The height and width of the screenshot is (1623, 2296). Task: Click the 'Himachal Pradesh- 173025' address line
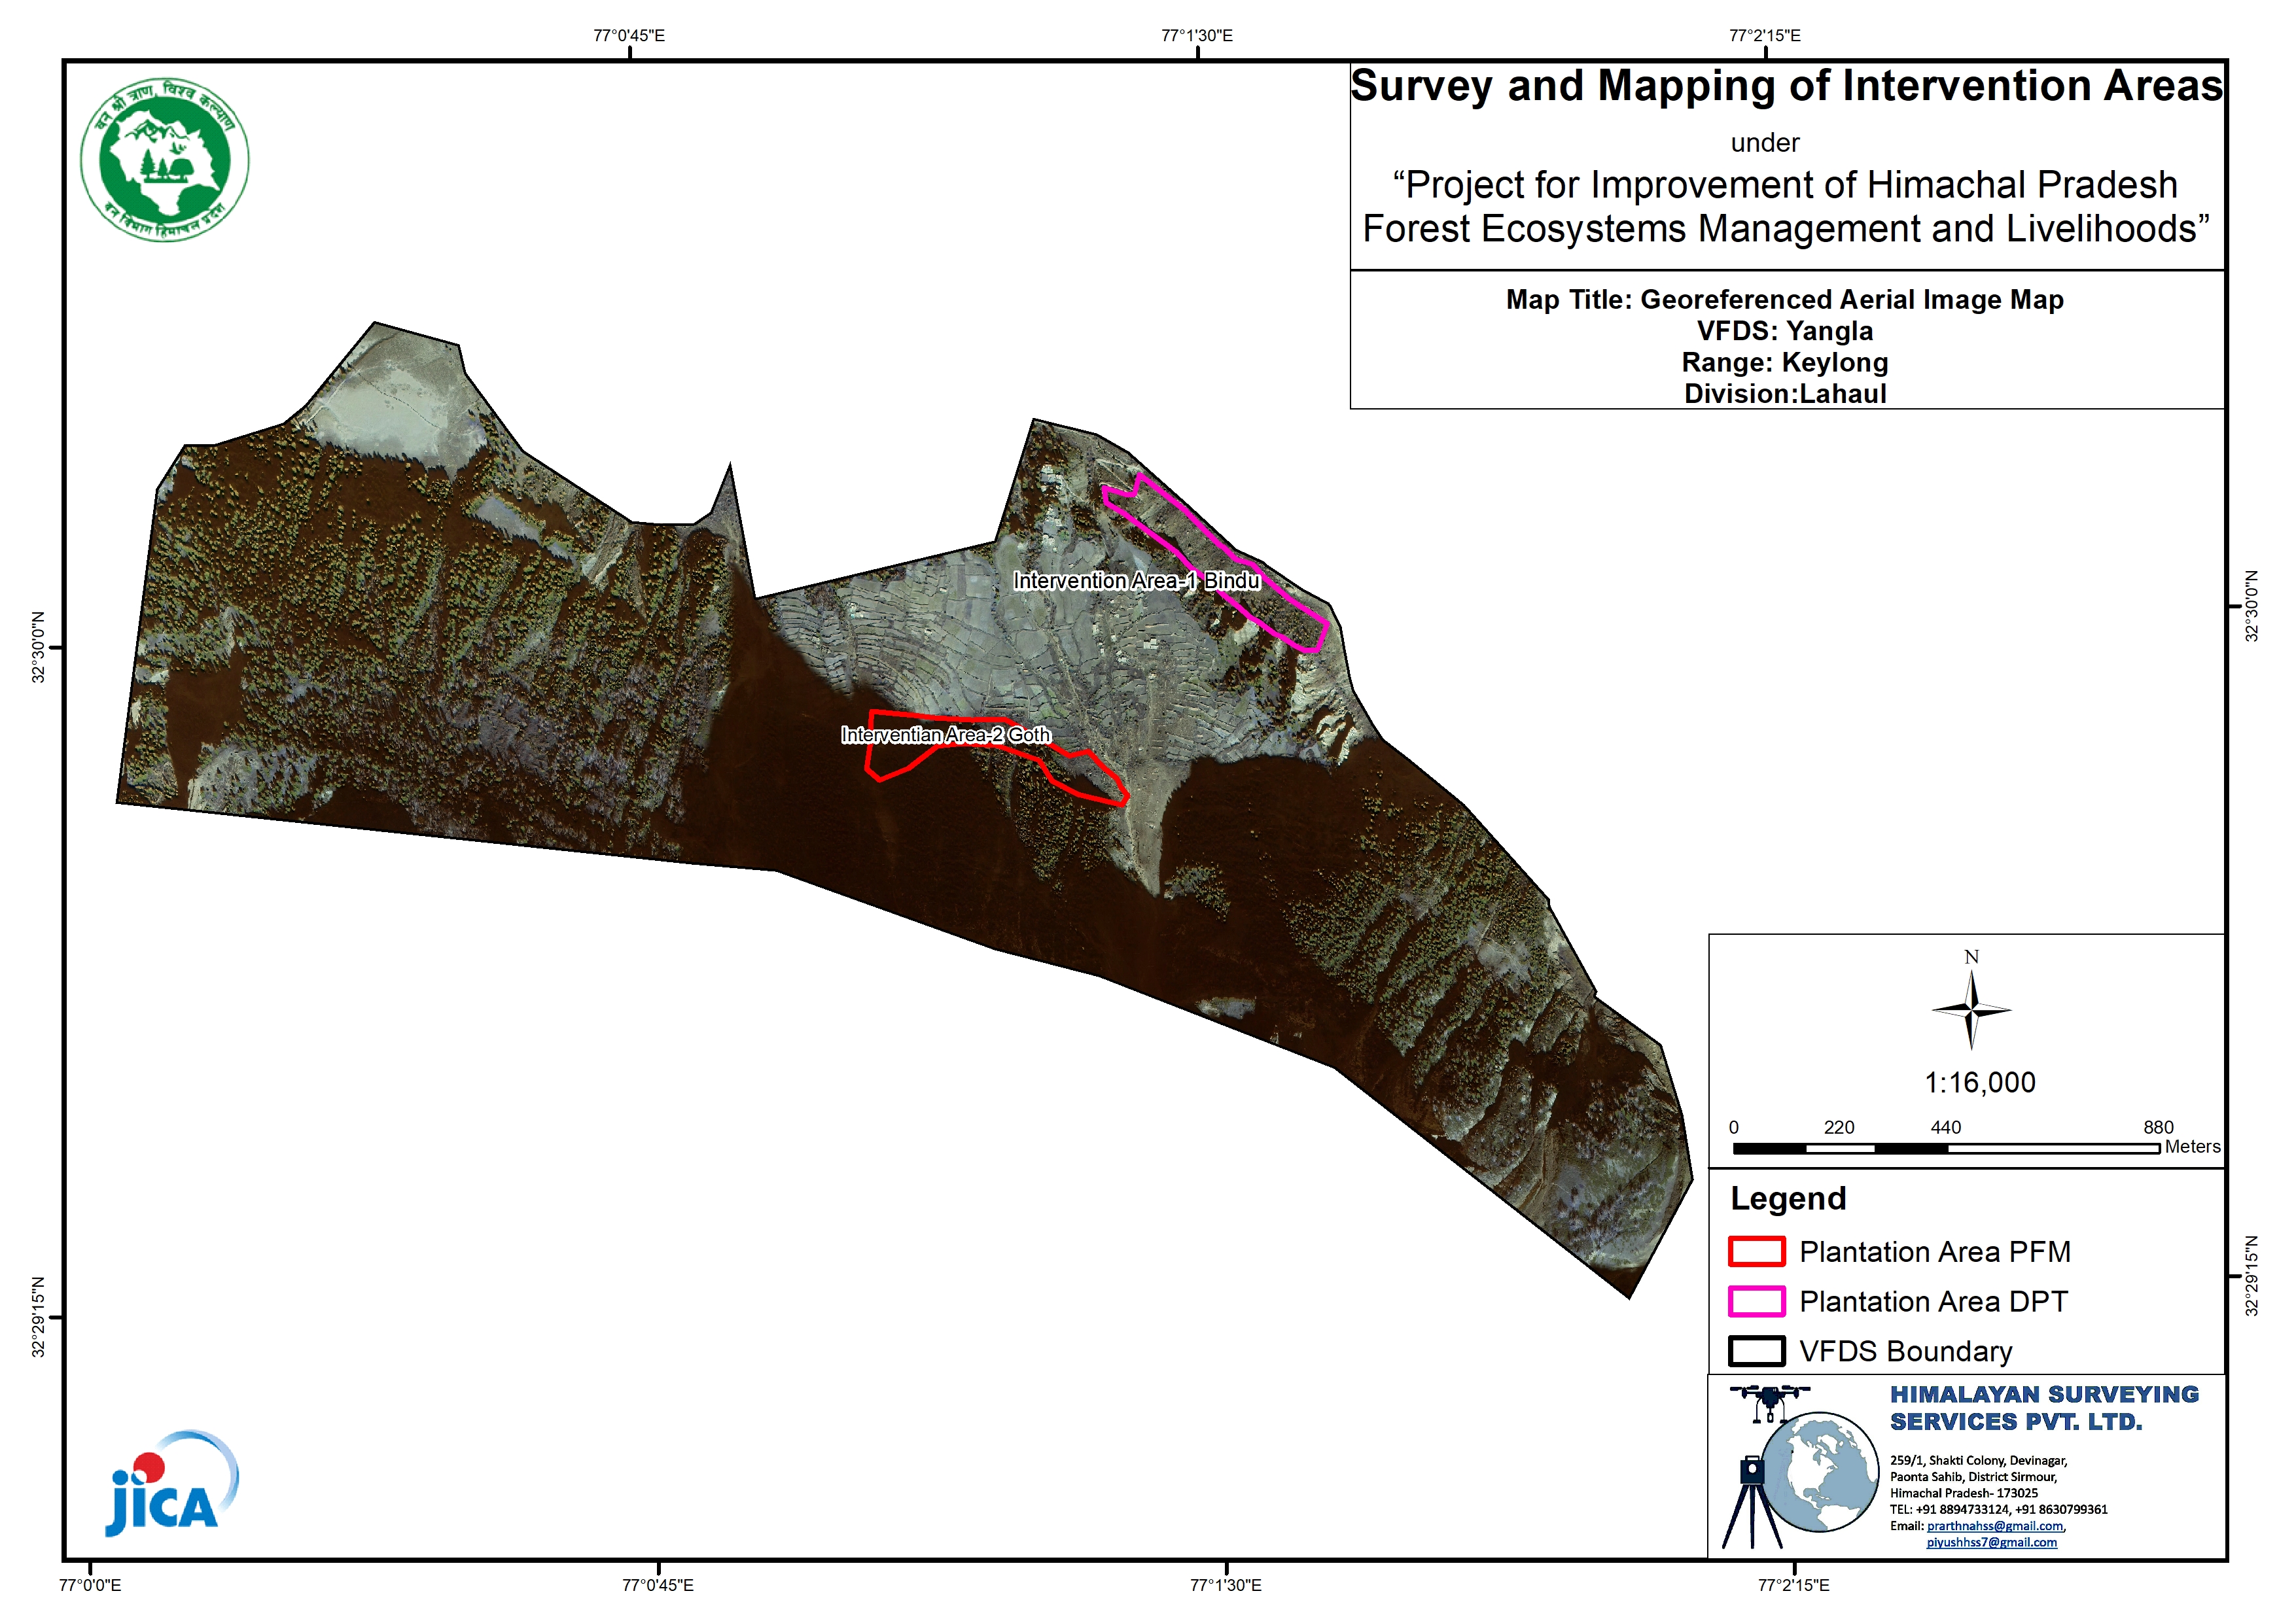pos(1963,1493)
